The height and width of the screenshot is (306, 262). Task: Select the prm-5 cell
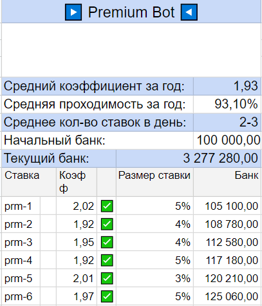click(x=21, y=278)
